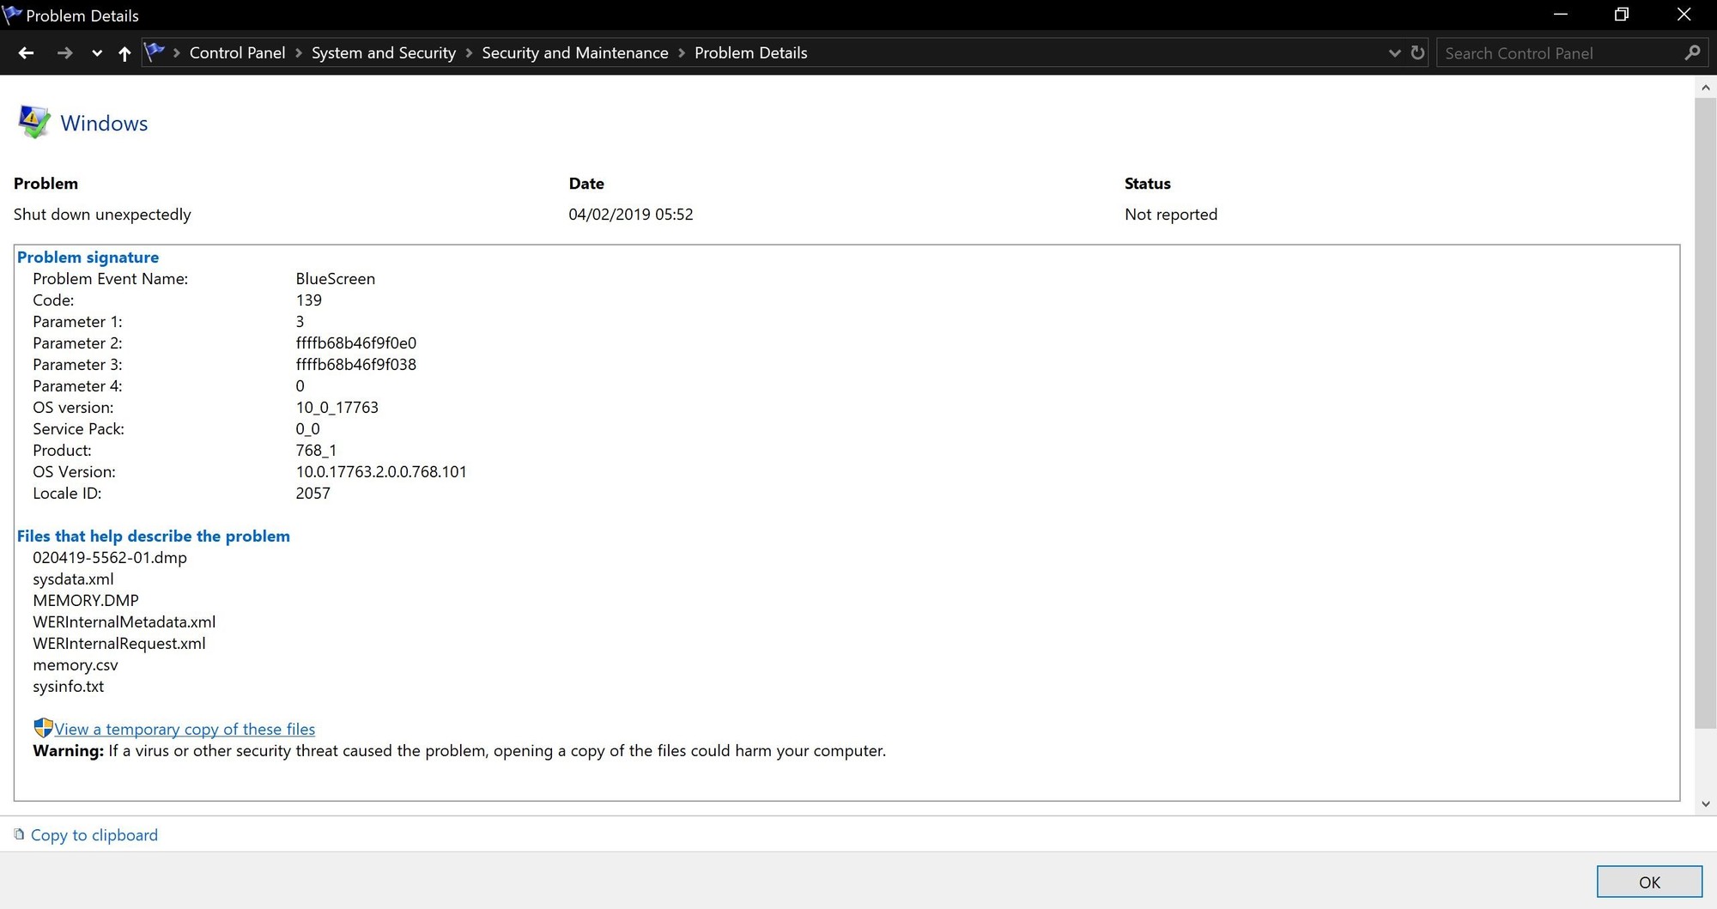Go up one level with Up arrow

coord(124,53)
